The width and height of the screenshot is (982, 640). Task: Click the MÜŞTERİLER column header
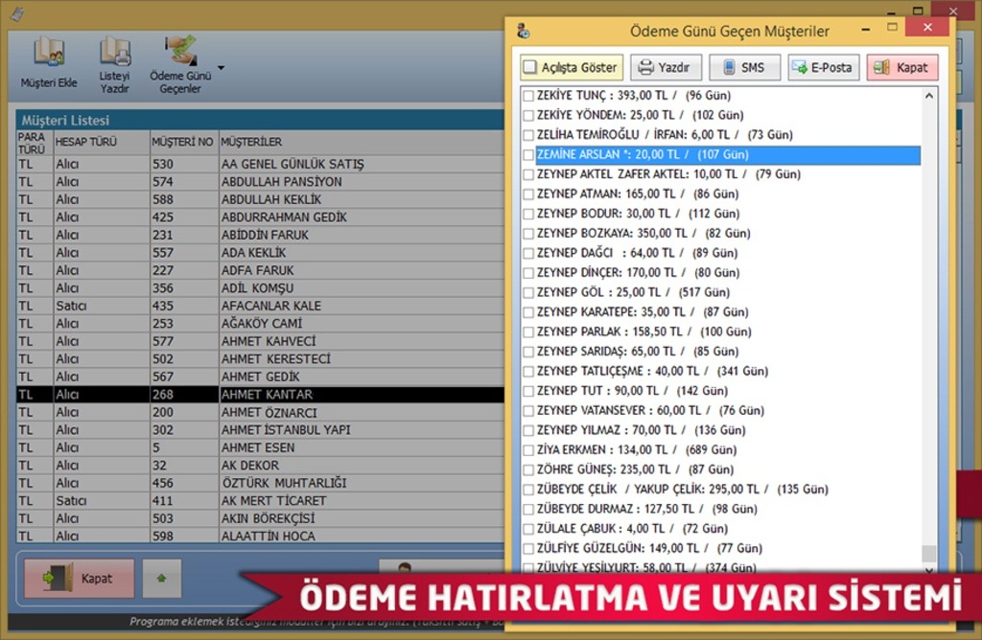[362, 142]
